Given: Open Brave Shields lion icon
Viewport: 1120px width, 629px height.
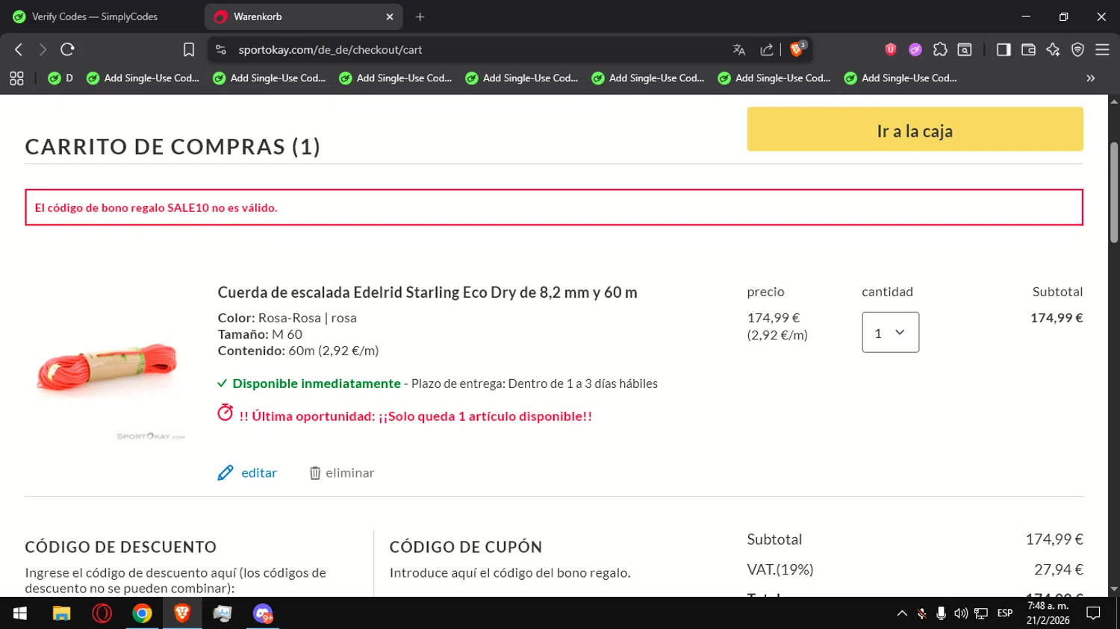Looking at the screenshot, I should (797, 49).
